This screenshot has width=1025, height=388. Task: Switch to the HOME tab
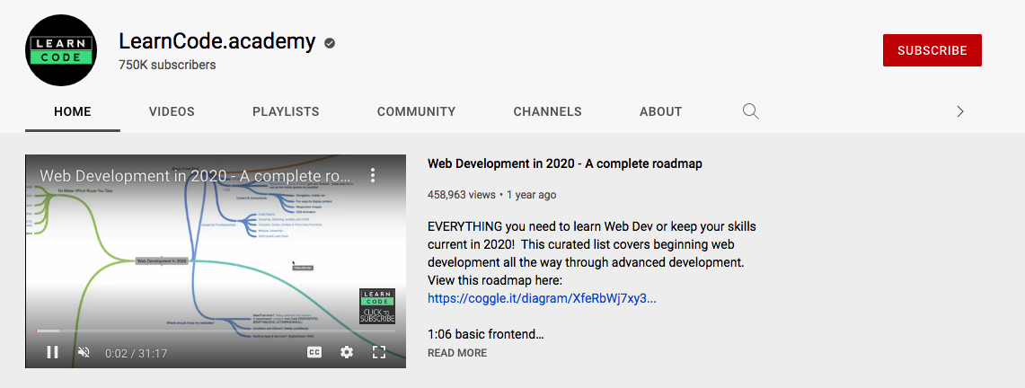click(x=73, y=111)
